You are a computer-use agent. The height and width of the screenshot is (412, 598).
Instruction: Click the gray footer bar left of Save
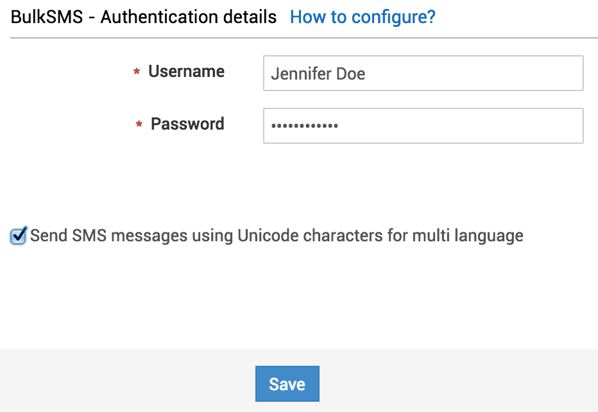[x=128, y=382]
